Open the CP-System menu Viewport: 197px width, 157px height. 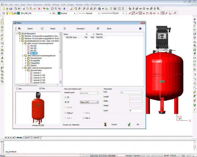click(95, 4)
